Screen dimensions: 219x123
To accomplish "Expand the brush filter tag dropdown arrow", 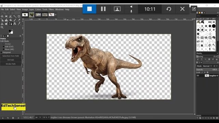I will click(217, 16).
